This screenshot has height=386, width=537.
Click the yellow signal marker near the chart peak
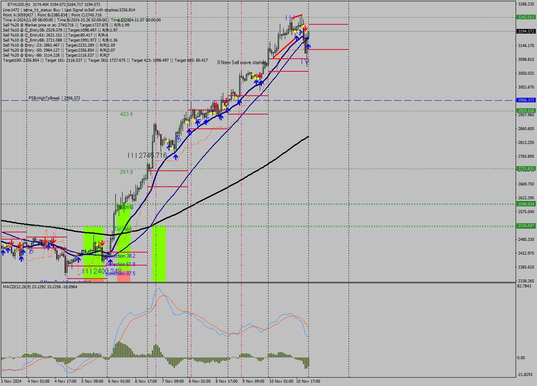[x=303, y=26]
